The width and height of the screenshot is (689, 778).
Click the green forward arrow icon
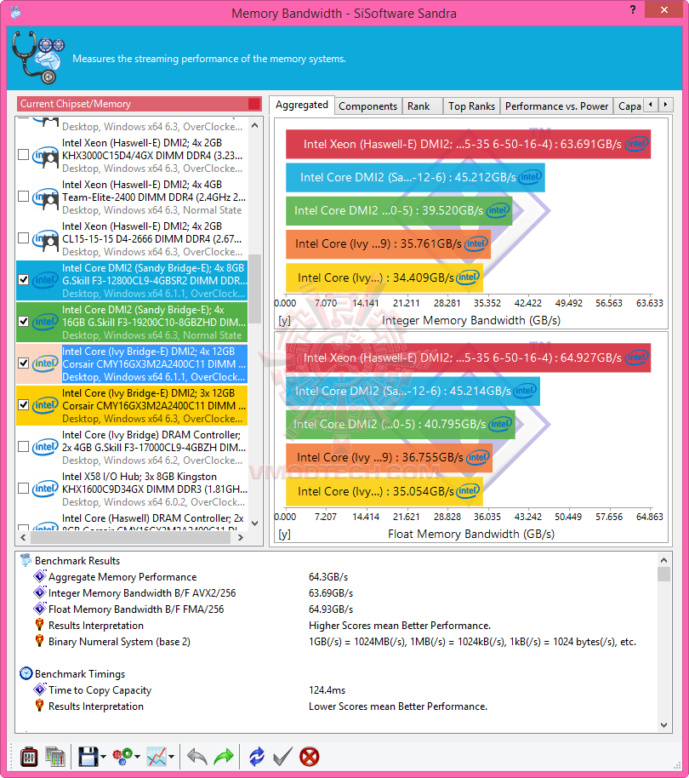pyautogui.click(x=223, y=757)
